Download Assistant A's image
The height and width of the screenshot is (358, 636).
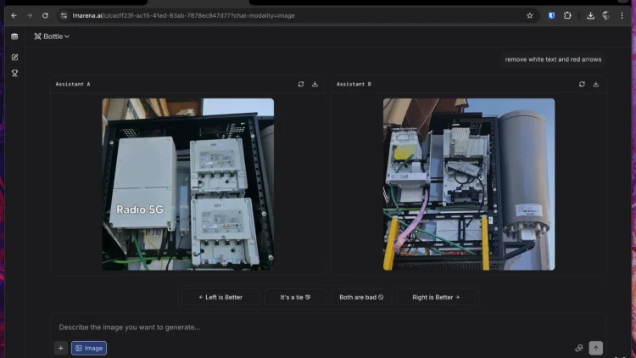(315, 84)
